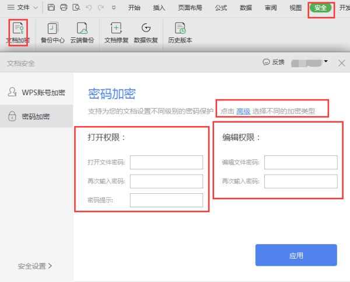Switch to the 审阅 tab
The width and height of the screenshot is (350, 282).
271,8
